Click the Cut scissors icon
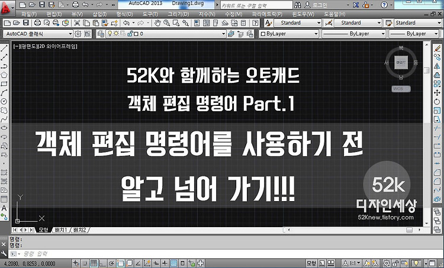444x268 pixels. (77, 23)
